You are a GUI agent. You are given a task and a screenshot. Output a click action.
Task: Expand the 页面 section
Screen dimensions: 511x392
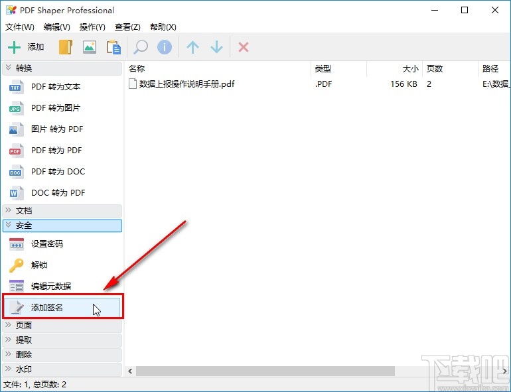click(62, 325)
